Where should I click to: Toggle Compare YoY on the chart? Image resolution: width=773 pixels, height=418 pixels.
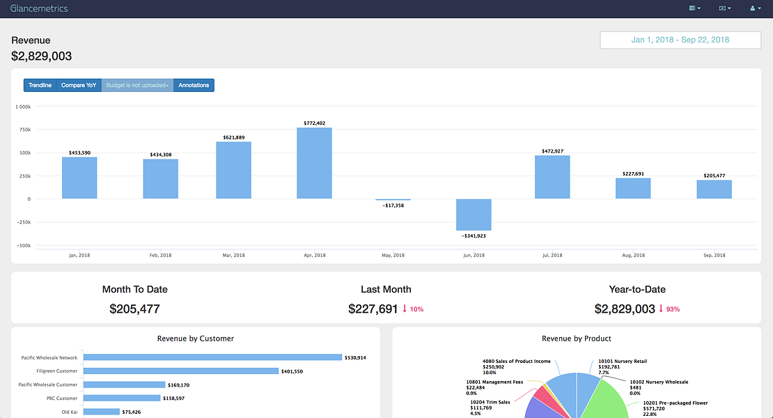(79, 85)
